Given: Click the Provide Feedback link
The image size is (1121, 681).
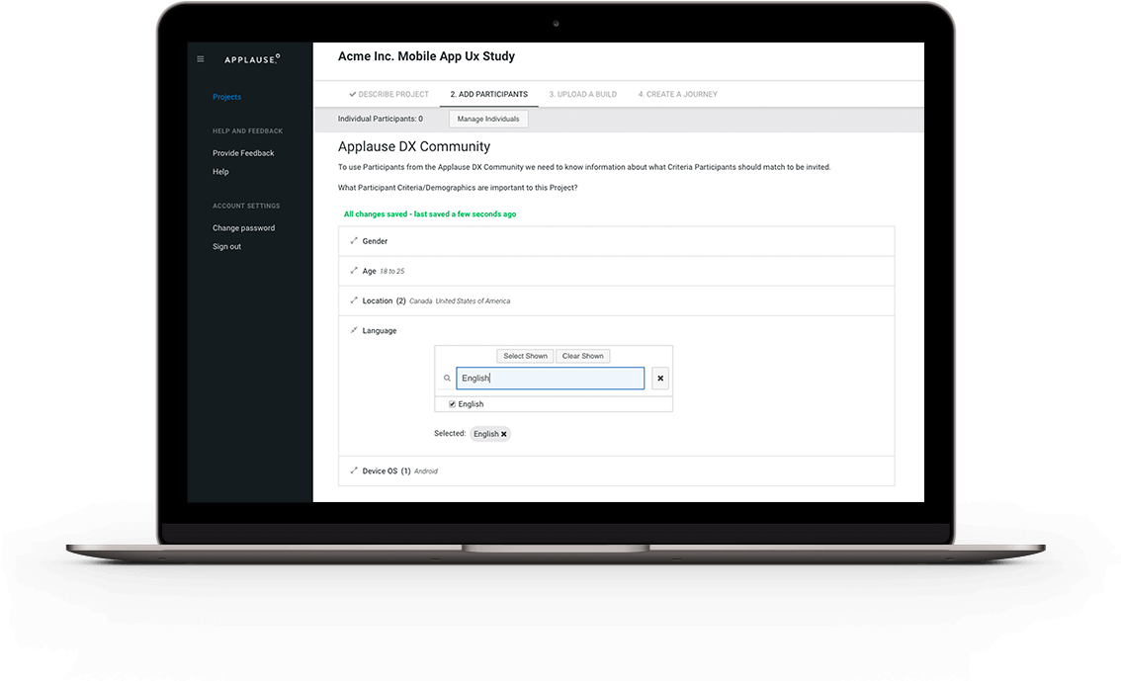Looking at the screenshot, I should pos(243,153).
